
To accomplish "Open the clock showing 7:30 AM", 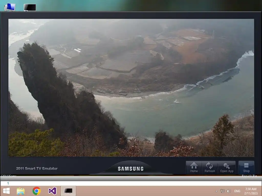I will coord(251,191).
